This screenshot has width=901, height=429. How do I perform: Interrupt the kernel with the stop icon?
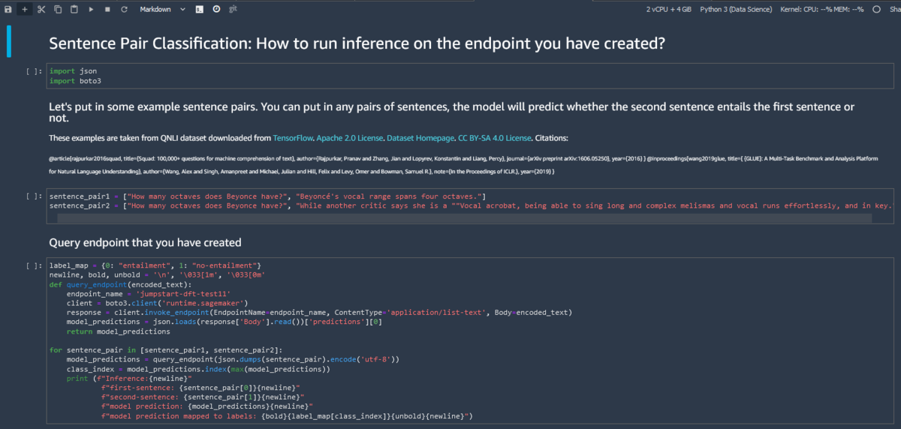pyautogui.click(x=107, y=9)
